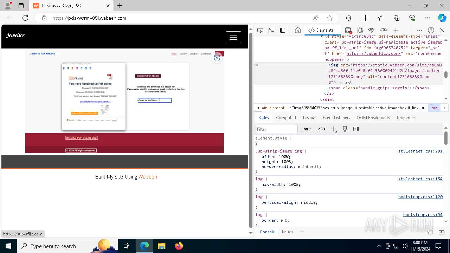The width and height of the screenshot is (450, 253).
Task: Collapse the anchor element node arrow
Action: pos(321,36)
